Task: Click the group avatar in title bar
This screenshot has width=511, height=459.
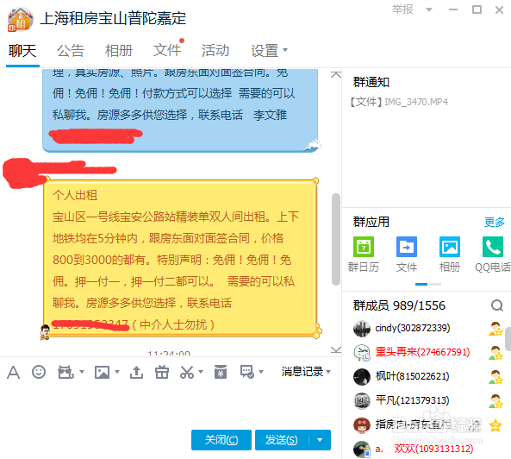Action: click(x=21, y=20)
